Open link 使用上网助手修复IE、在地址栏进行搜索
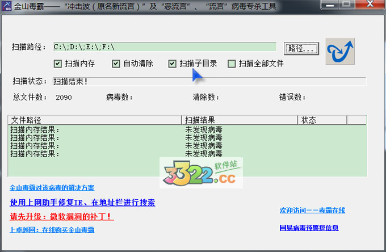386x252 pixels. (x=82, y=202)
